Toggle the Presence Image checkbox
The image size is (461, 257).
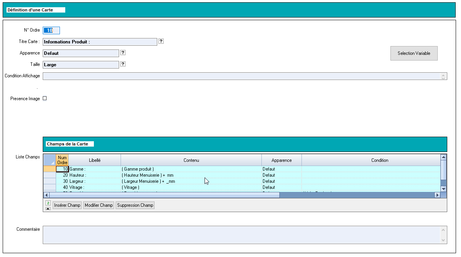tap(45, 98)
